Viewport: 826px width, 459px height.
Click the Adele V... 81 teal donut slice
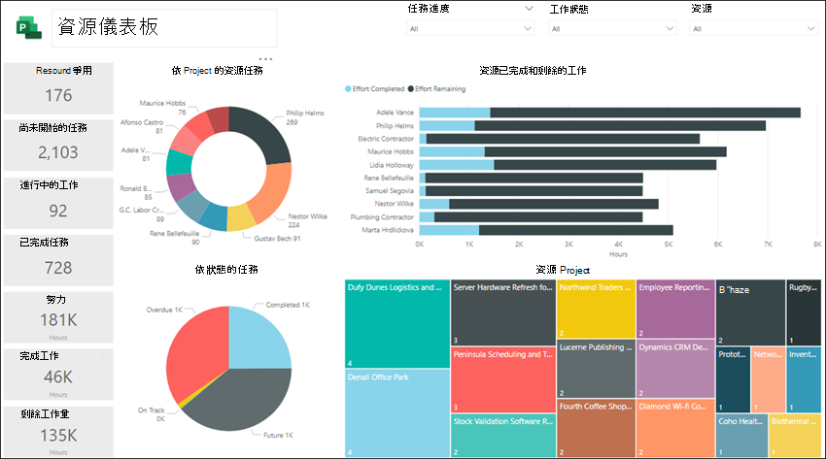pos(179,162)
